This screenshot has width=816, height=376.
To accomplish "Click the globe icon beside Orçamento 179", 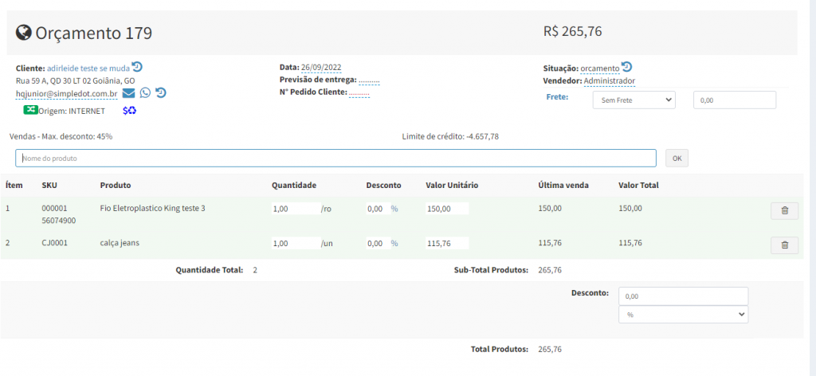I will tap(24, 33).
